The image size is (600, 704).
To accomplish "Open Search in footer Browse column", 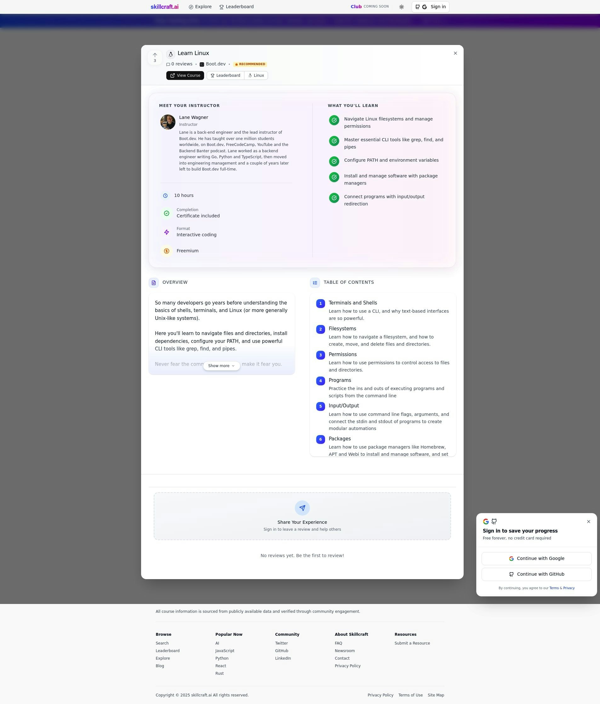I will click(162, 643).
